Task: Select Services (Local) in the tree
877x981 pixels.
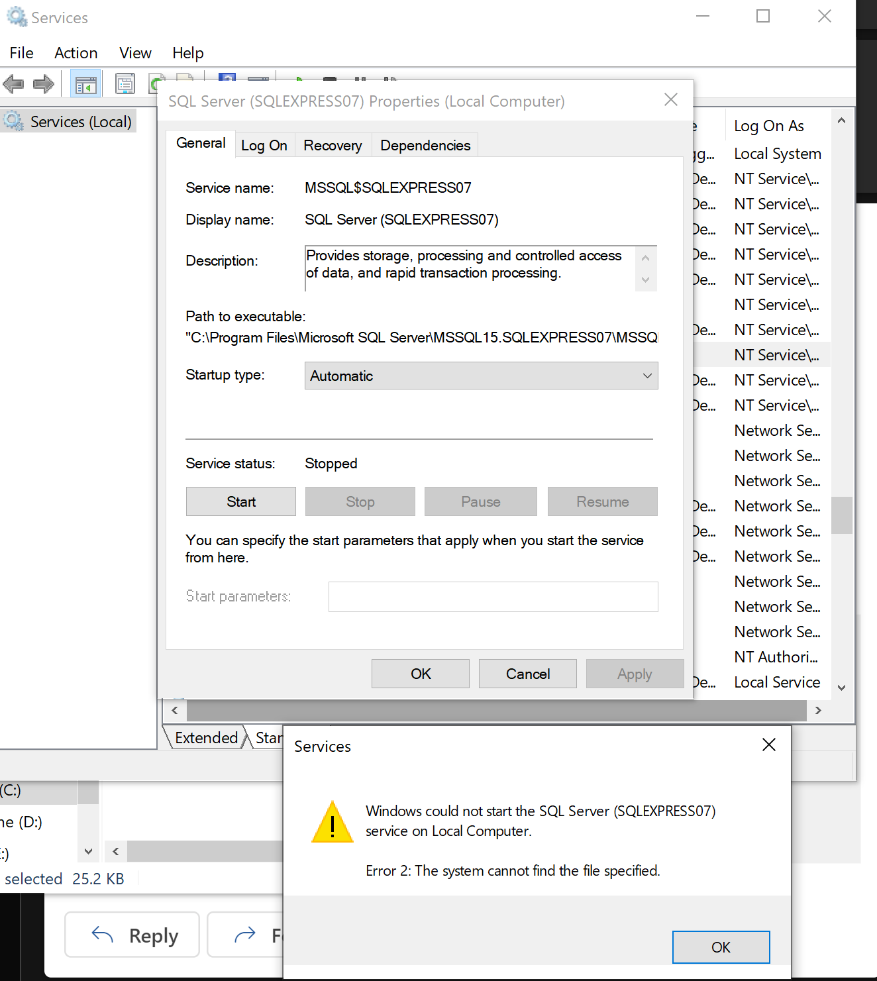Action: (x=69, y=122)
